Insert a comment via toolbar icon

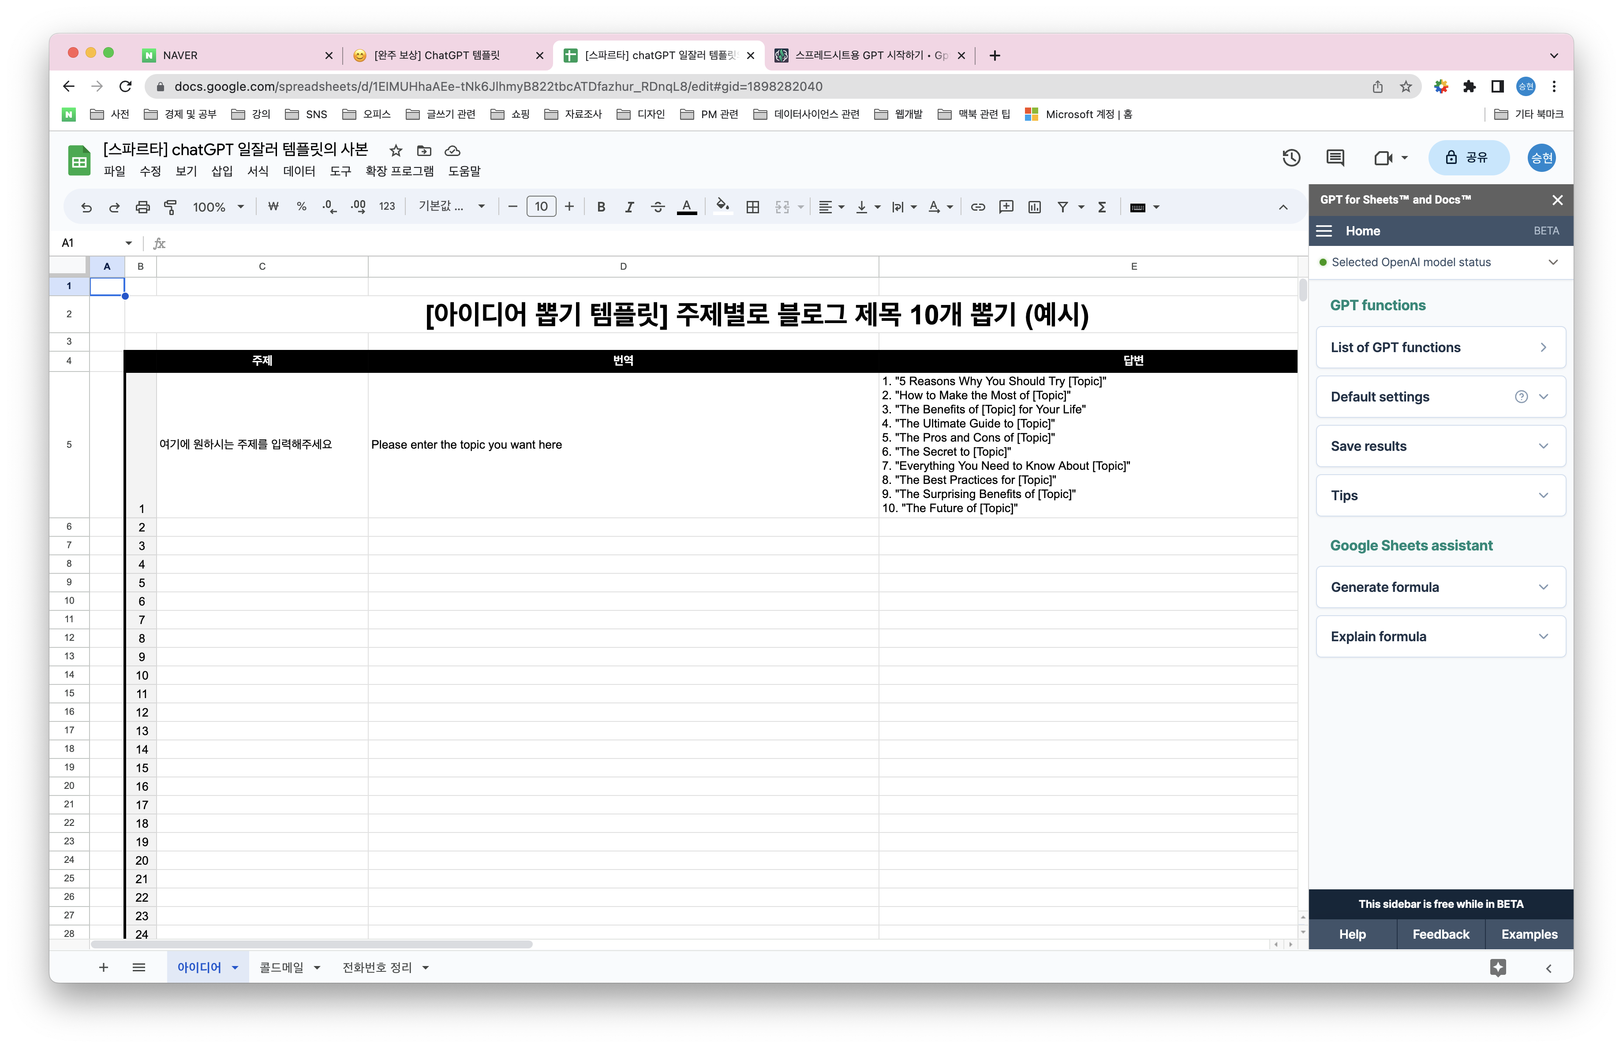[x=1006, y=207]
